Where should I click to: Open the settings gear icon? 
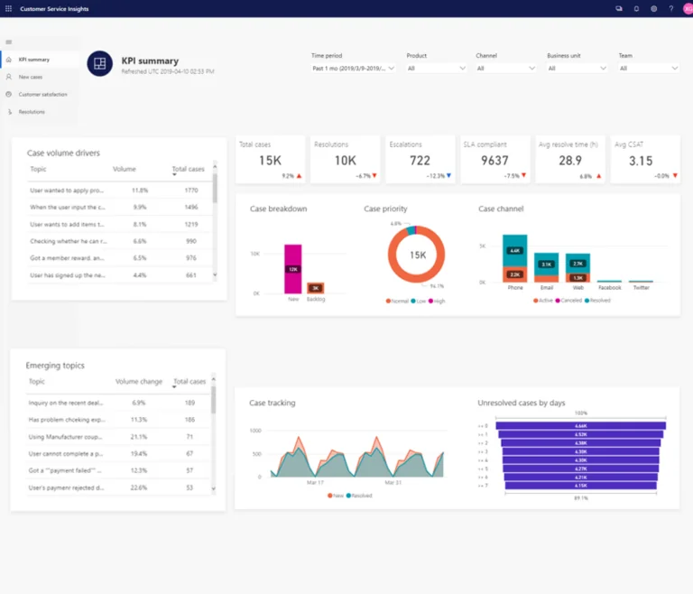point(653,8)
